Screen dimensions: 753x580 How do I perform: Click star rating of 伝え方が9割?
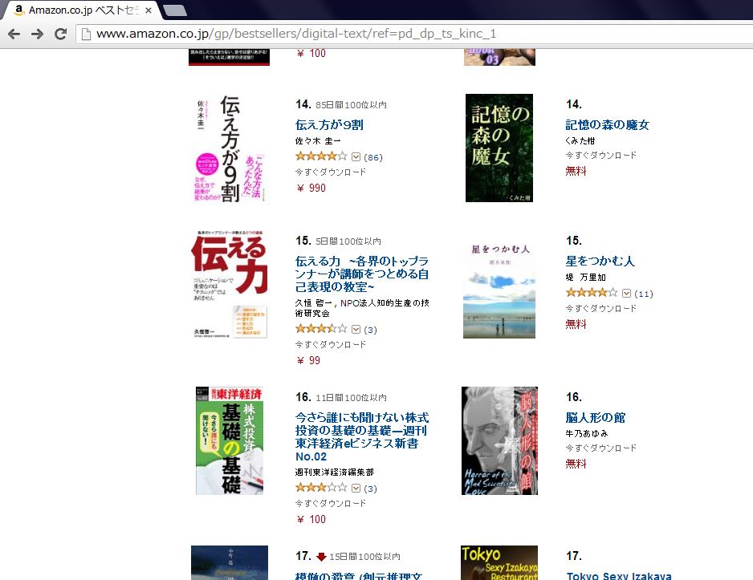pyautogui.click(x=321, y=156)
